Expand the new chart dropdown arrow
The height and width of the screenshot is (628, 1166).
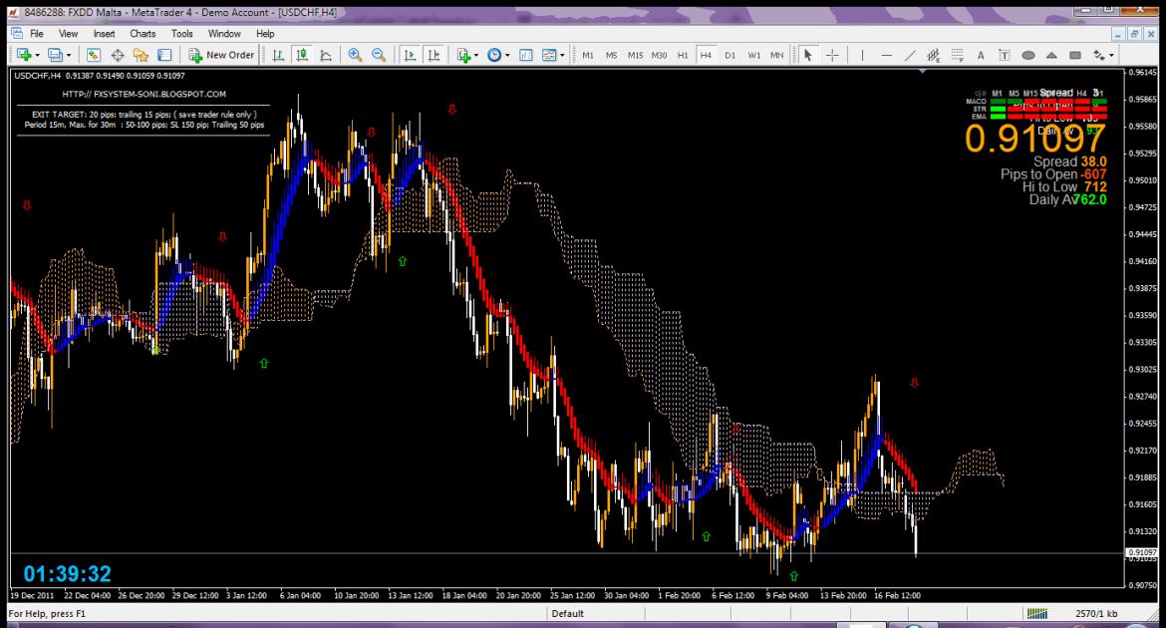click(38, 55)
